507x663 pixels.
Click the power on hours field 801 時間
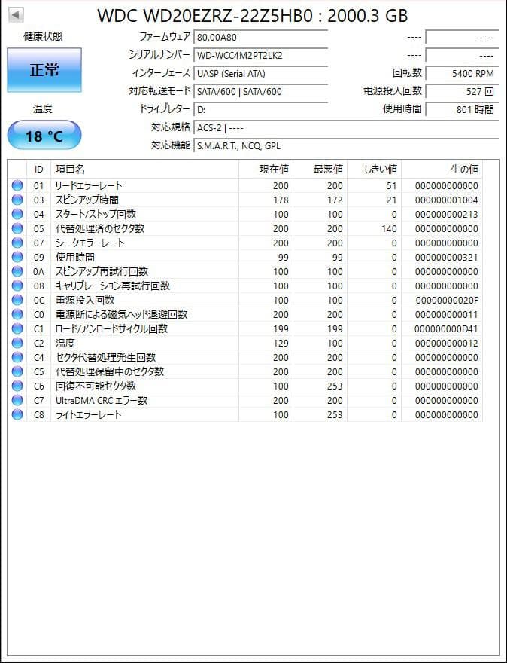(x=462, y=109)
